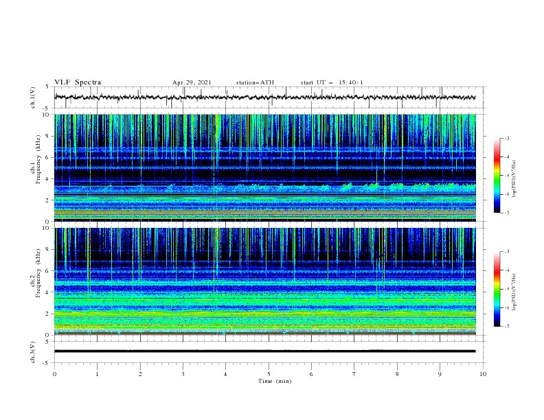
Task: Click the ch.2 colorbar "log(PSD)(V²/Hz)" label
Action: coord(514,292)
